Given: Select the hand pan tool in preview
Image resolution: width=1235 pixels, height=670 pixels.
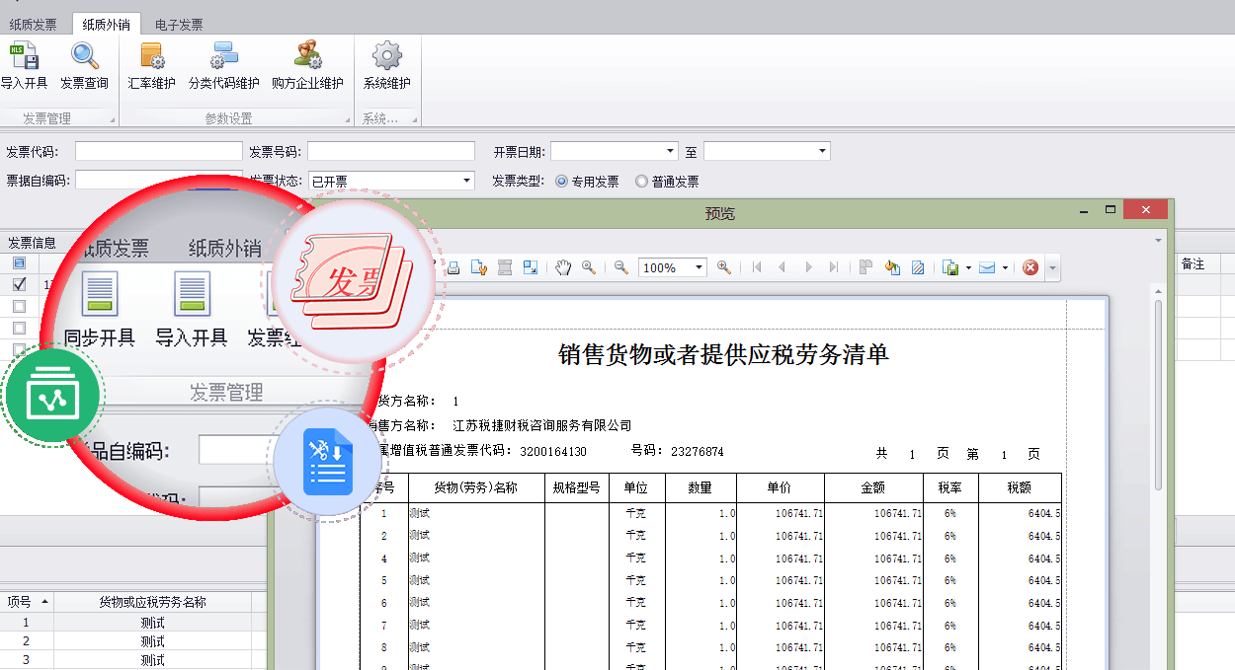Looking at the screenshot, I should [x=563, y=267].
